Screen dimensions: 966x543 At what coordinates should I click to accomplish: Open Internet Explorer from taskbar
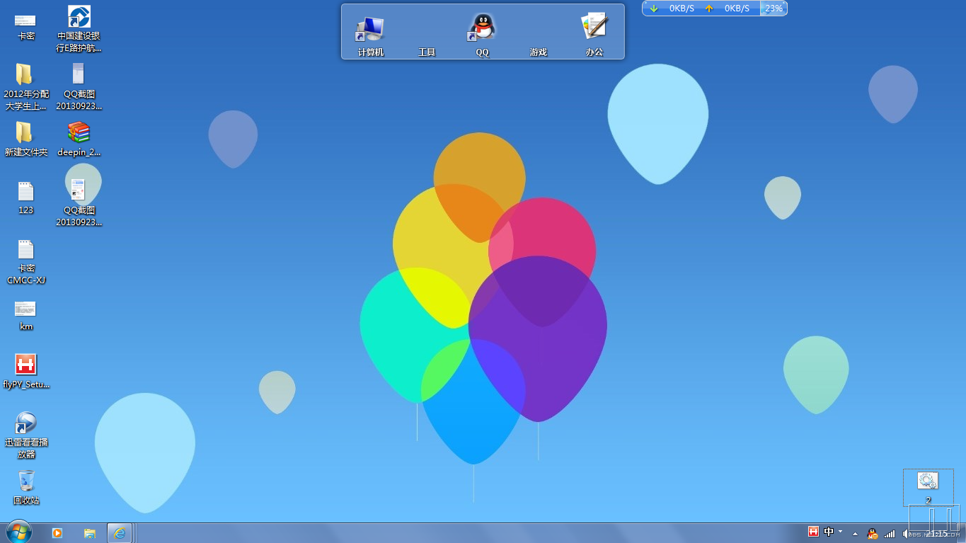[120, 533]
